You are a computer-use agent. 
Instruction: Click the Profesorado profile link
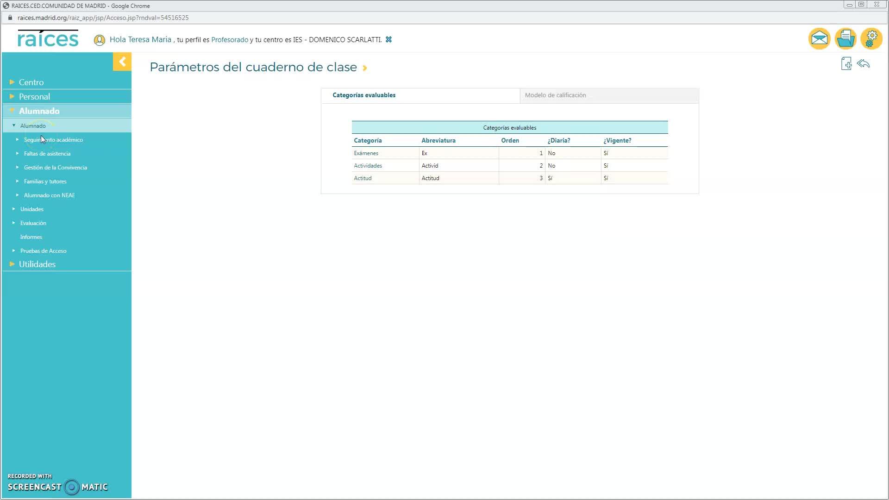pyautogui.click(x=230, y=40)
